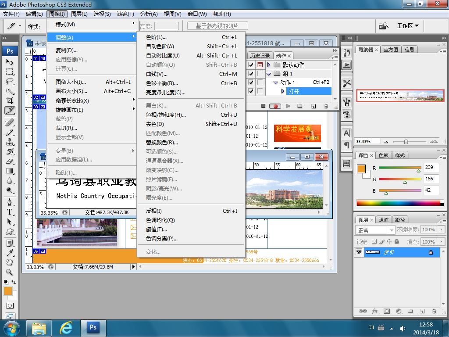The image size is (449, 337).
Task: Click play selection in Actions panel
Action: [289, 106]
